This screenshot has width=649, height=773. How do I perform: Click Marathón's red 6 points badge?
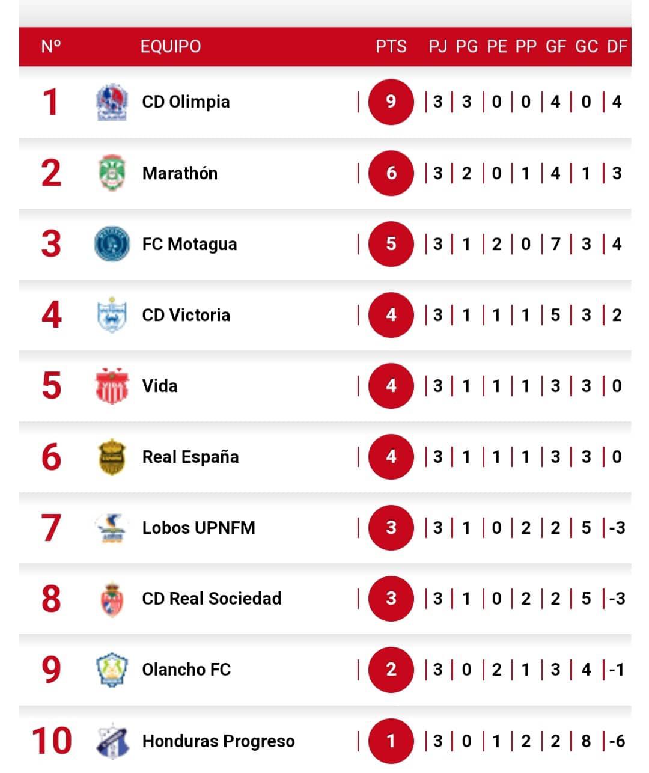pyautogui.click(x=391, y=173)
